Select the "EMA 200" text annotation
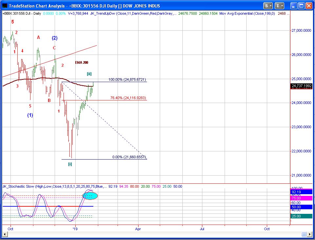This screenshot has height=240, width=315. click(x=82, y=62)
